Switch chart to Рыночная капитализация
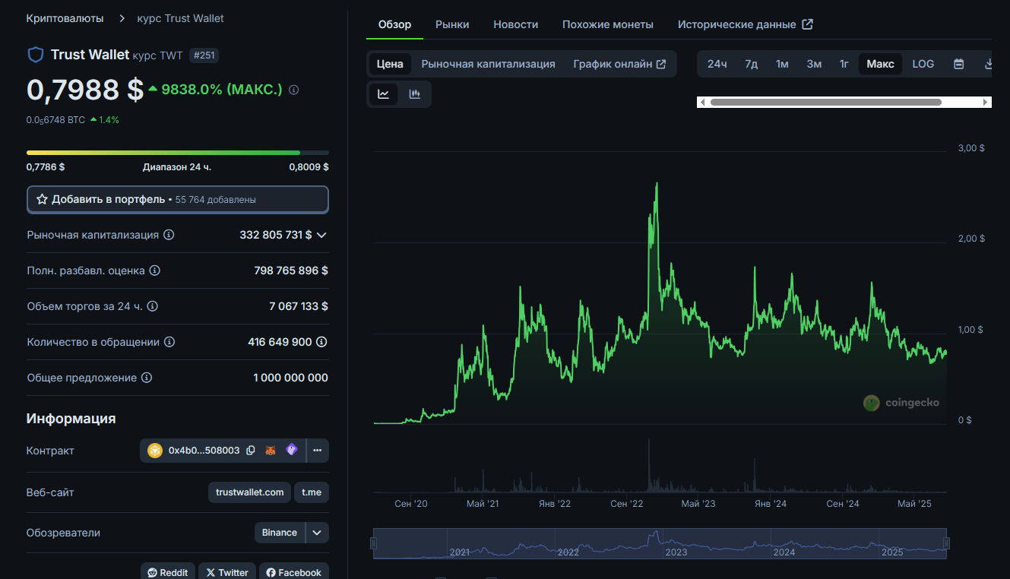 (489, 64)
